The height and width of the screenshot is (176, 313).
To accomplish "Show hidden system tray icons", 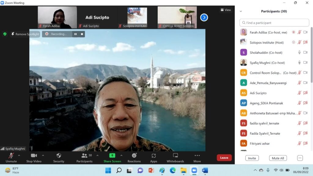I will point(255,170).
